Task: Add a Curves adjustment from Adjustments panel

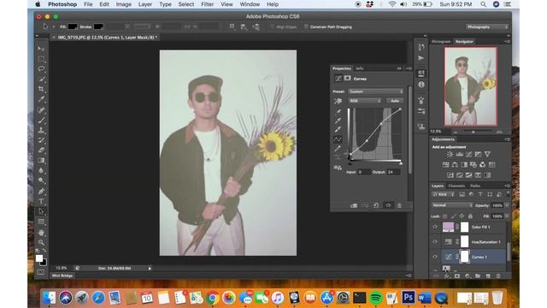Action: [469, 154]
